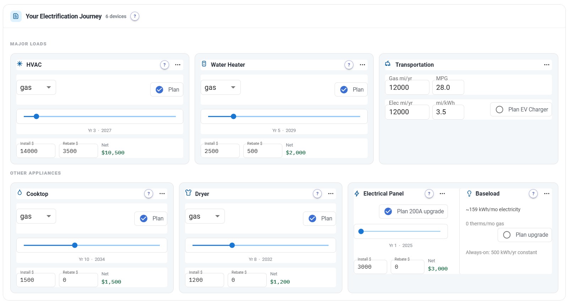Click the HVAC year slider handle
Screen dimensions: 569x307
click(x=36, y=116)
